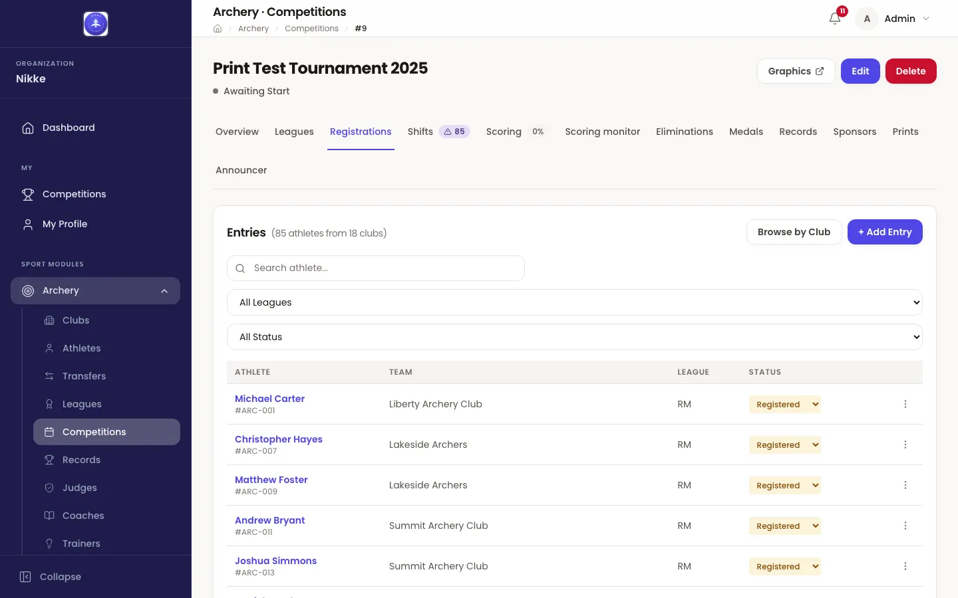Open the Admin user menu chevron

click(926, 19)
